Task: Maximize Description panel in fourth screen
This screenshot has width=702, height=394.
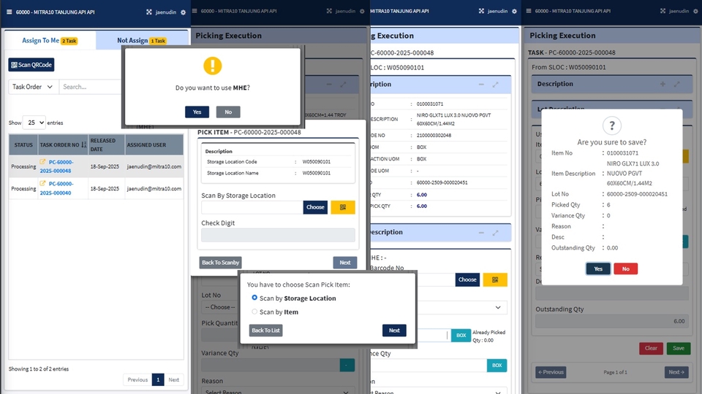Action: [x=677, y=84]
